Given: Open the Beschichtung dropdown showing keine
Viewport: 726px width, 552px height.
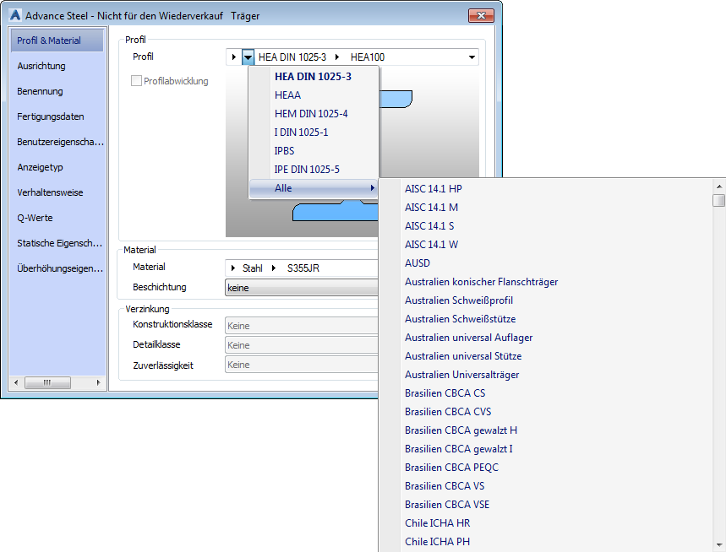Looking at the screenshot, I should click(x=302, y=288).
